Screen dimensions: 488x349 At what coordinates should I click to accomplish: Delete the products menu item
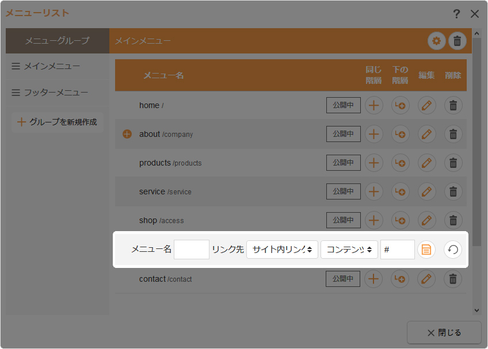click(x=453, y=163)
